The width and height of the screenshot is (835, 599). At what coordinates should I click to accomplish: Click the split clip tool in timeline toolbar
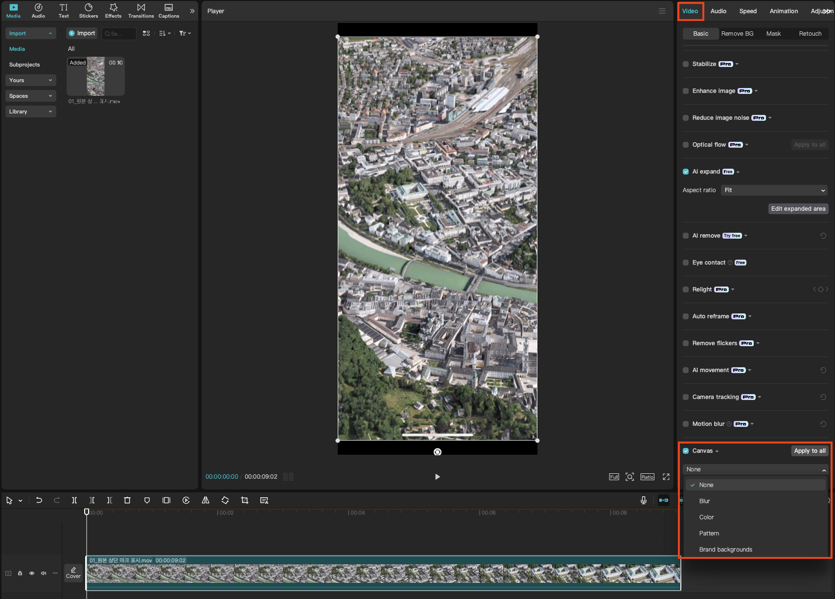pos(74,500)
